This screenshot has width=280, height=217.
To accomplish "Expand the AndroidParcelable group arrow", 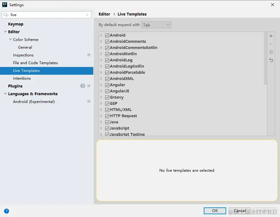I will 101,73.
